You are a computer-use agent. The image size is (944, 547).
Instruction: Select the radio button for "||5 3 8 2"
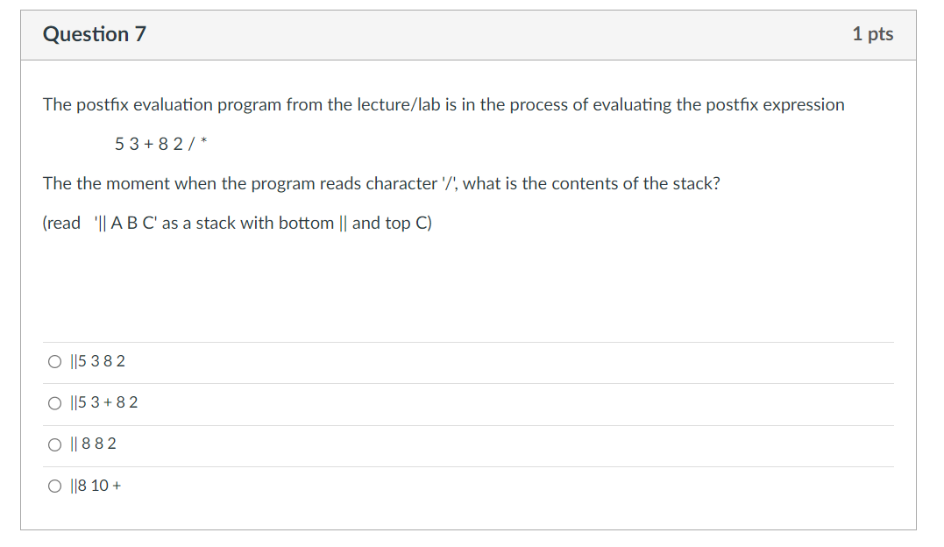pyautogui.click(x=55, y=361)
